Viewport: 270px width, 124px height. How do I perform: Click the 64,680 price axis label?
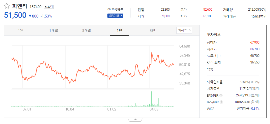click(185, 46)
